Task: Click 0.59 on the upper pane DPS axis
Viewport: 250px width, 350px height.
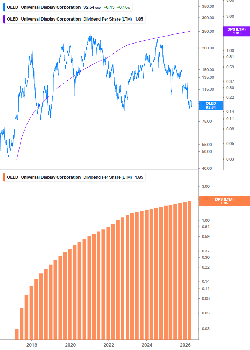Action: [x=230, y=67]
